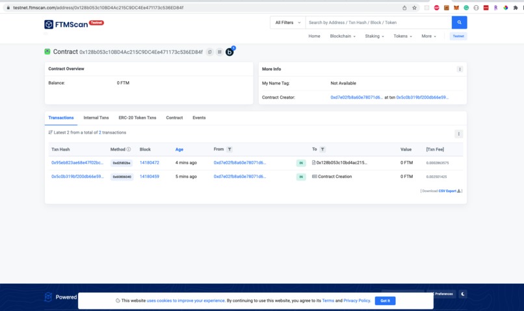The width and height of the screenshot is (524, 311).
Task: Expand the More menu
Action: point(429,36)
